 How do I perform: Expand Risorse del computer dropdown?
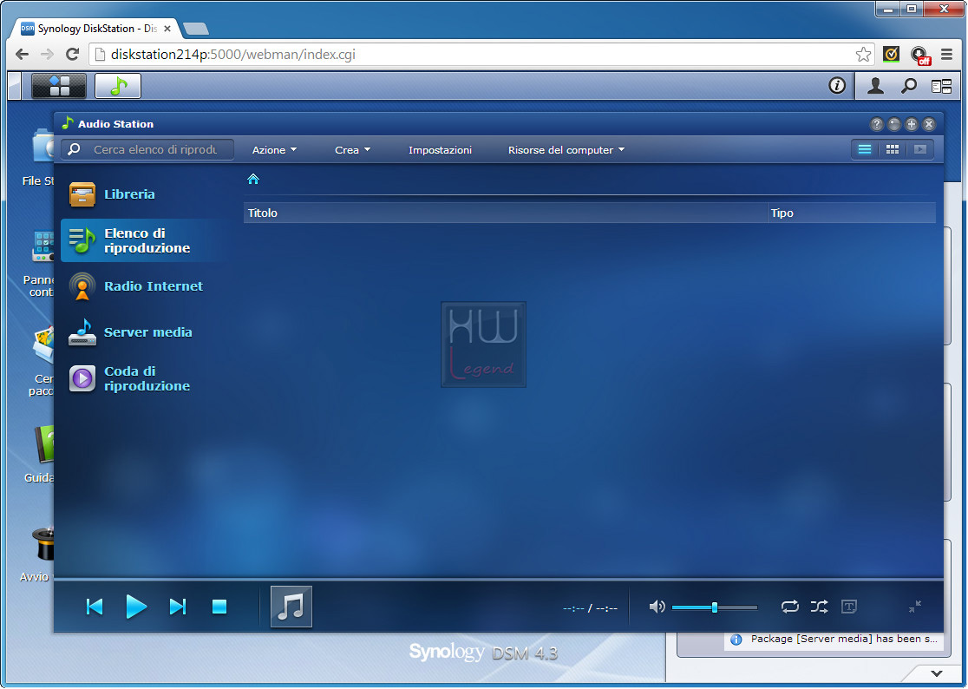[566, 150]
